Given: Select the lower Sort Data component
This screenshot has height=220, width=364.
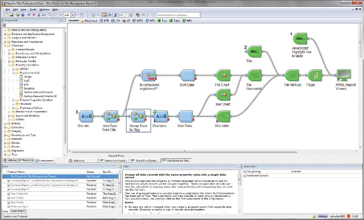Looking at the screenshot, I should pyautogui.click(x=186, y=117).
